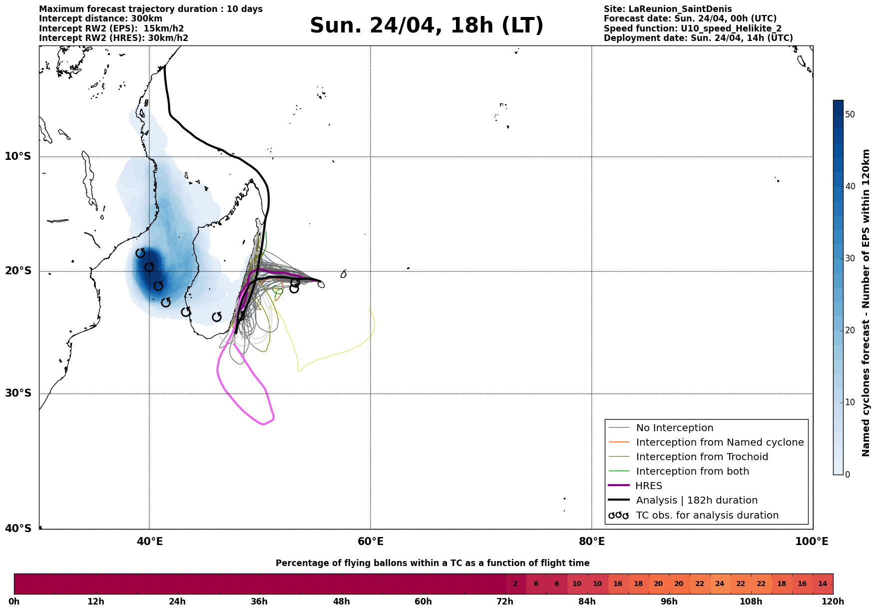
Task: Click the 40°E longitude axis label
Action: [149, 542]
